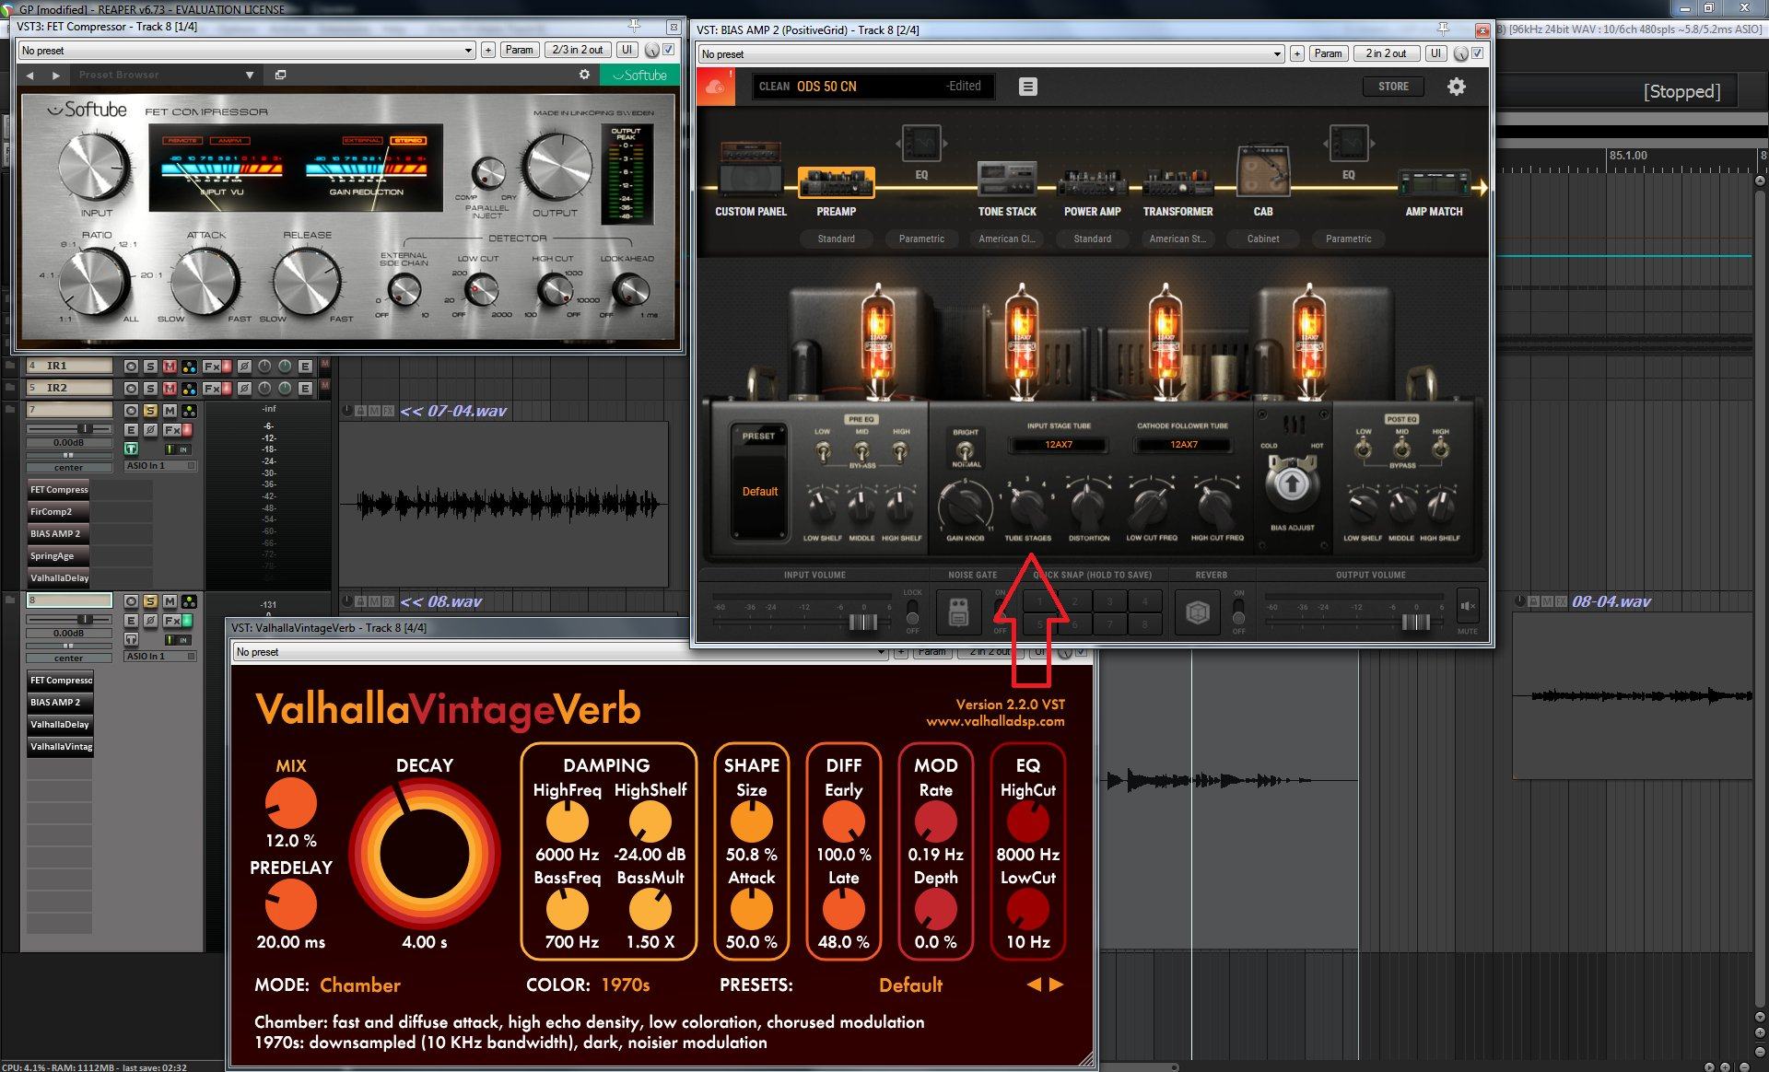Open BIAS AMP settings gear

(1456, 87)
